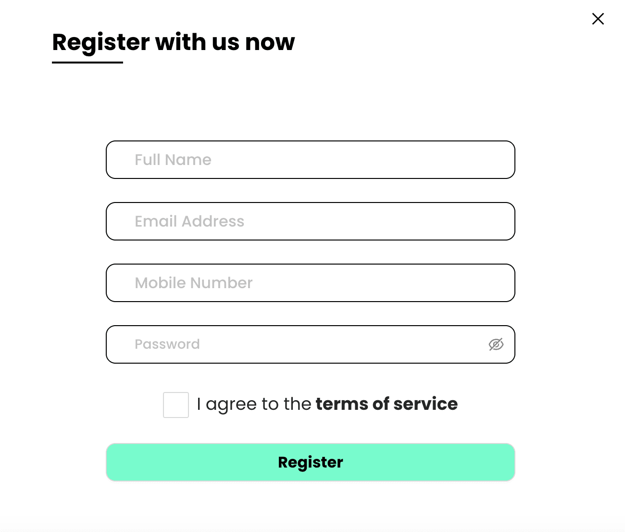Screen dimensions: 625x532
Task: Close the registration dialog with the X
Action: [x=598, y=19]
